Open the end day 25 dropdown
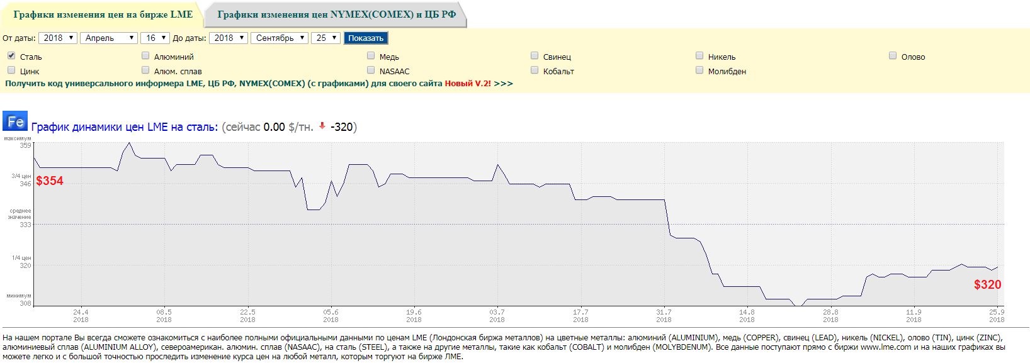The width and height of the screenshot is (1030, 363). coord(326,38)
